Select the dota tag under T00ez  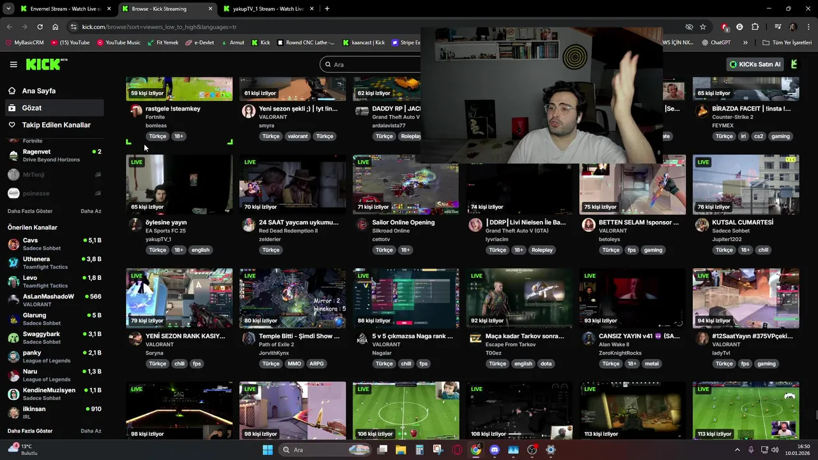[x=546, y=364]
